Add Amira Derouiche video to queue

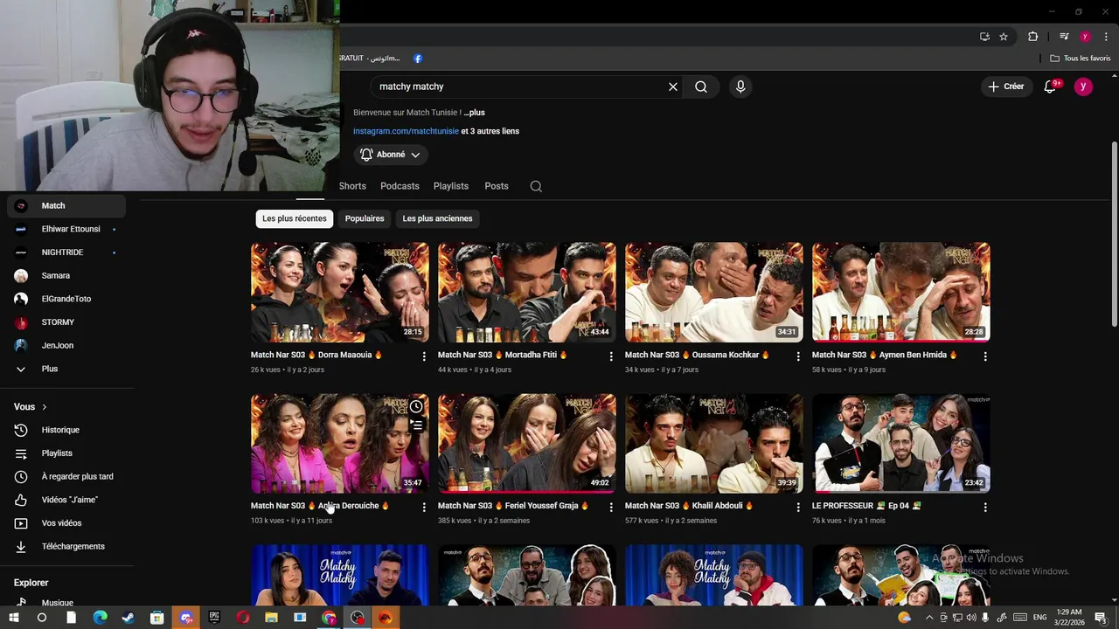[x=416, y=425]
